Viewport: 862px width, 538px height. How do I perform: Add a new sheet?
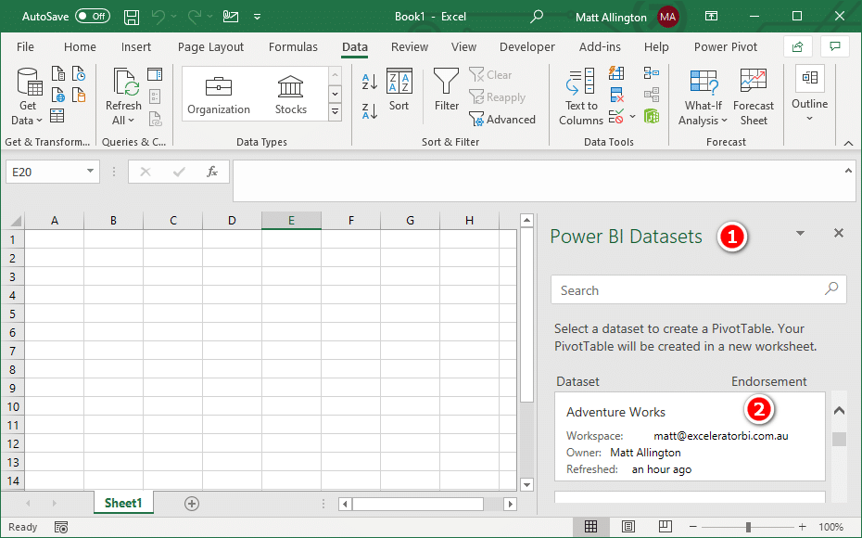tap(192, 504)
